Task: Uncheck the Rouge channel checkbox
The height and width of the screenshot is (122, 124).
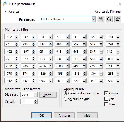Action: click(106, 93)
